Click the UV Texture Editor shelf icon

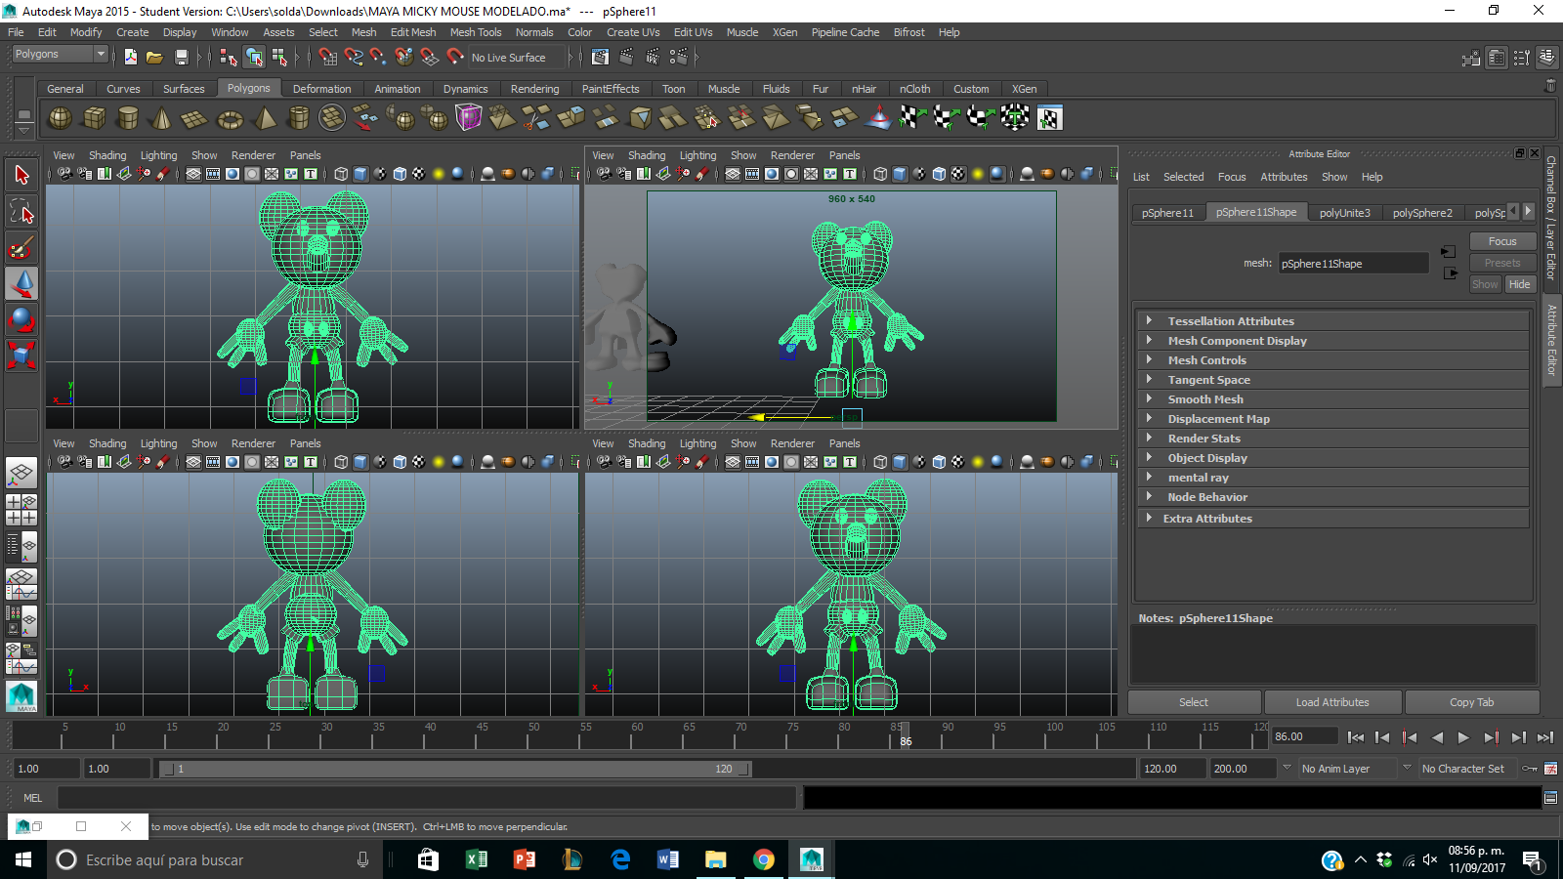(1049, 118)
